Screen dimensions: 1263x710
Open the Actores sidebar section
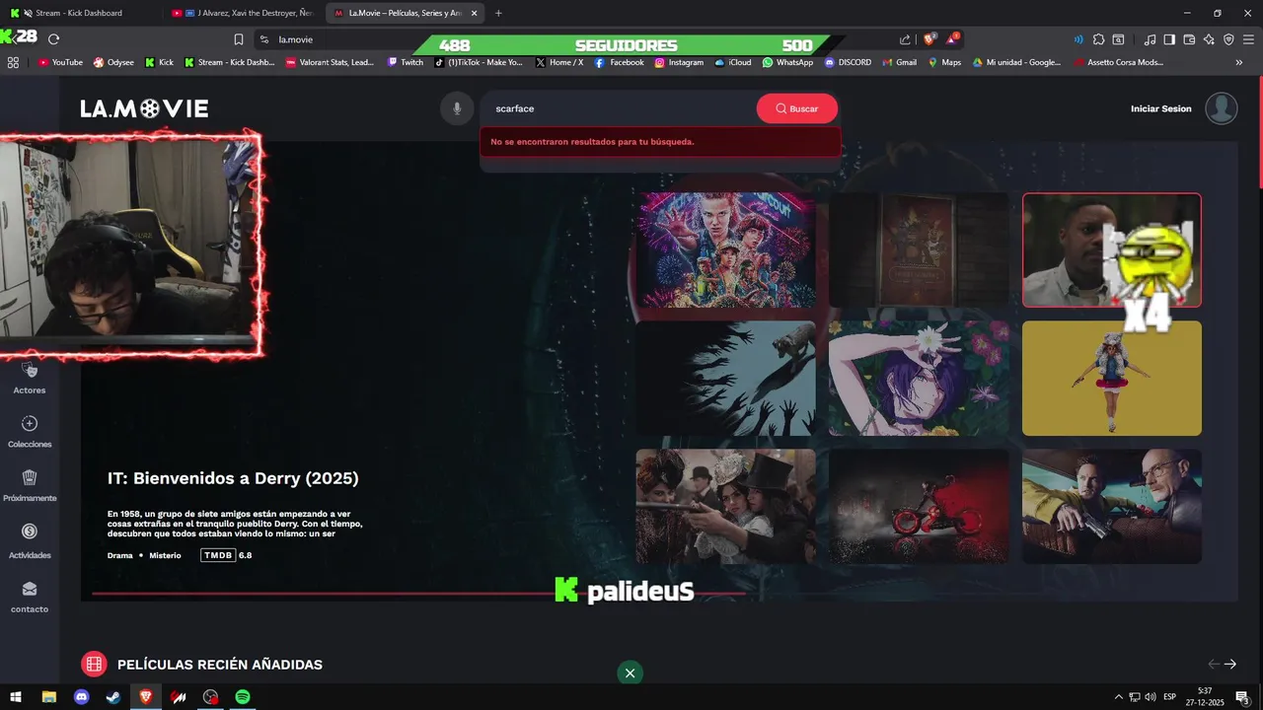pyautogui.click(x=30, y=380)
